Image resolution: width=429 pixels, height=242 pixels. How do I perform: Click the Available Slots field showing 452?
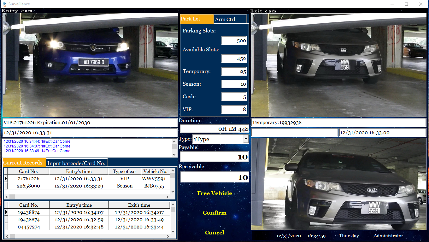[x=234, y=59]
